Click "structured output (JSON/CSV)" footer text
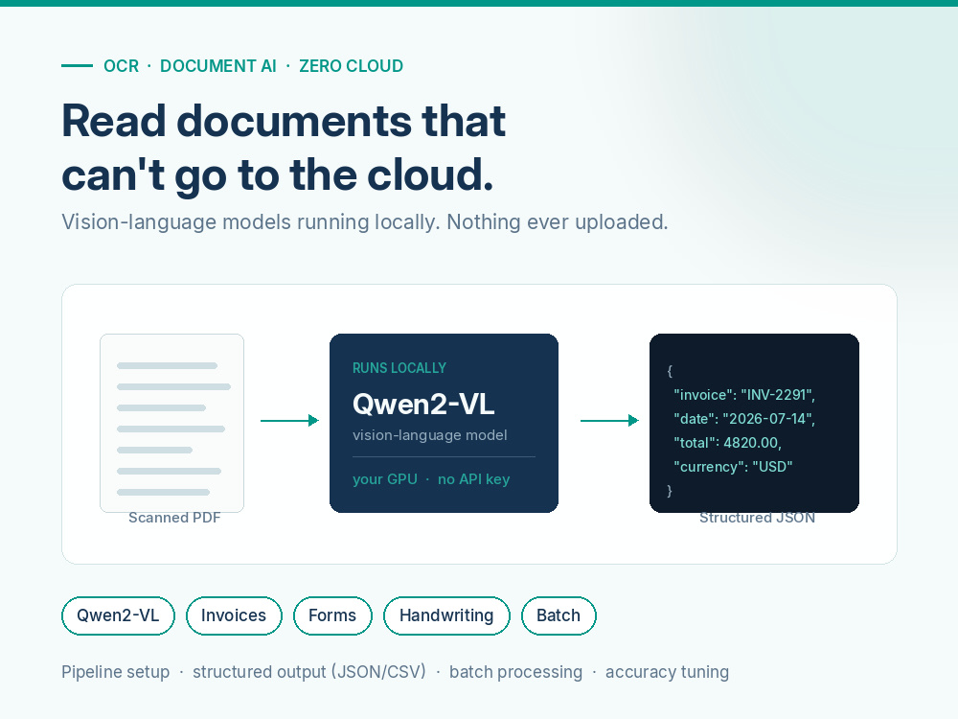 tap(309, 672)
